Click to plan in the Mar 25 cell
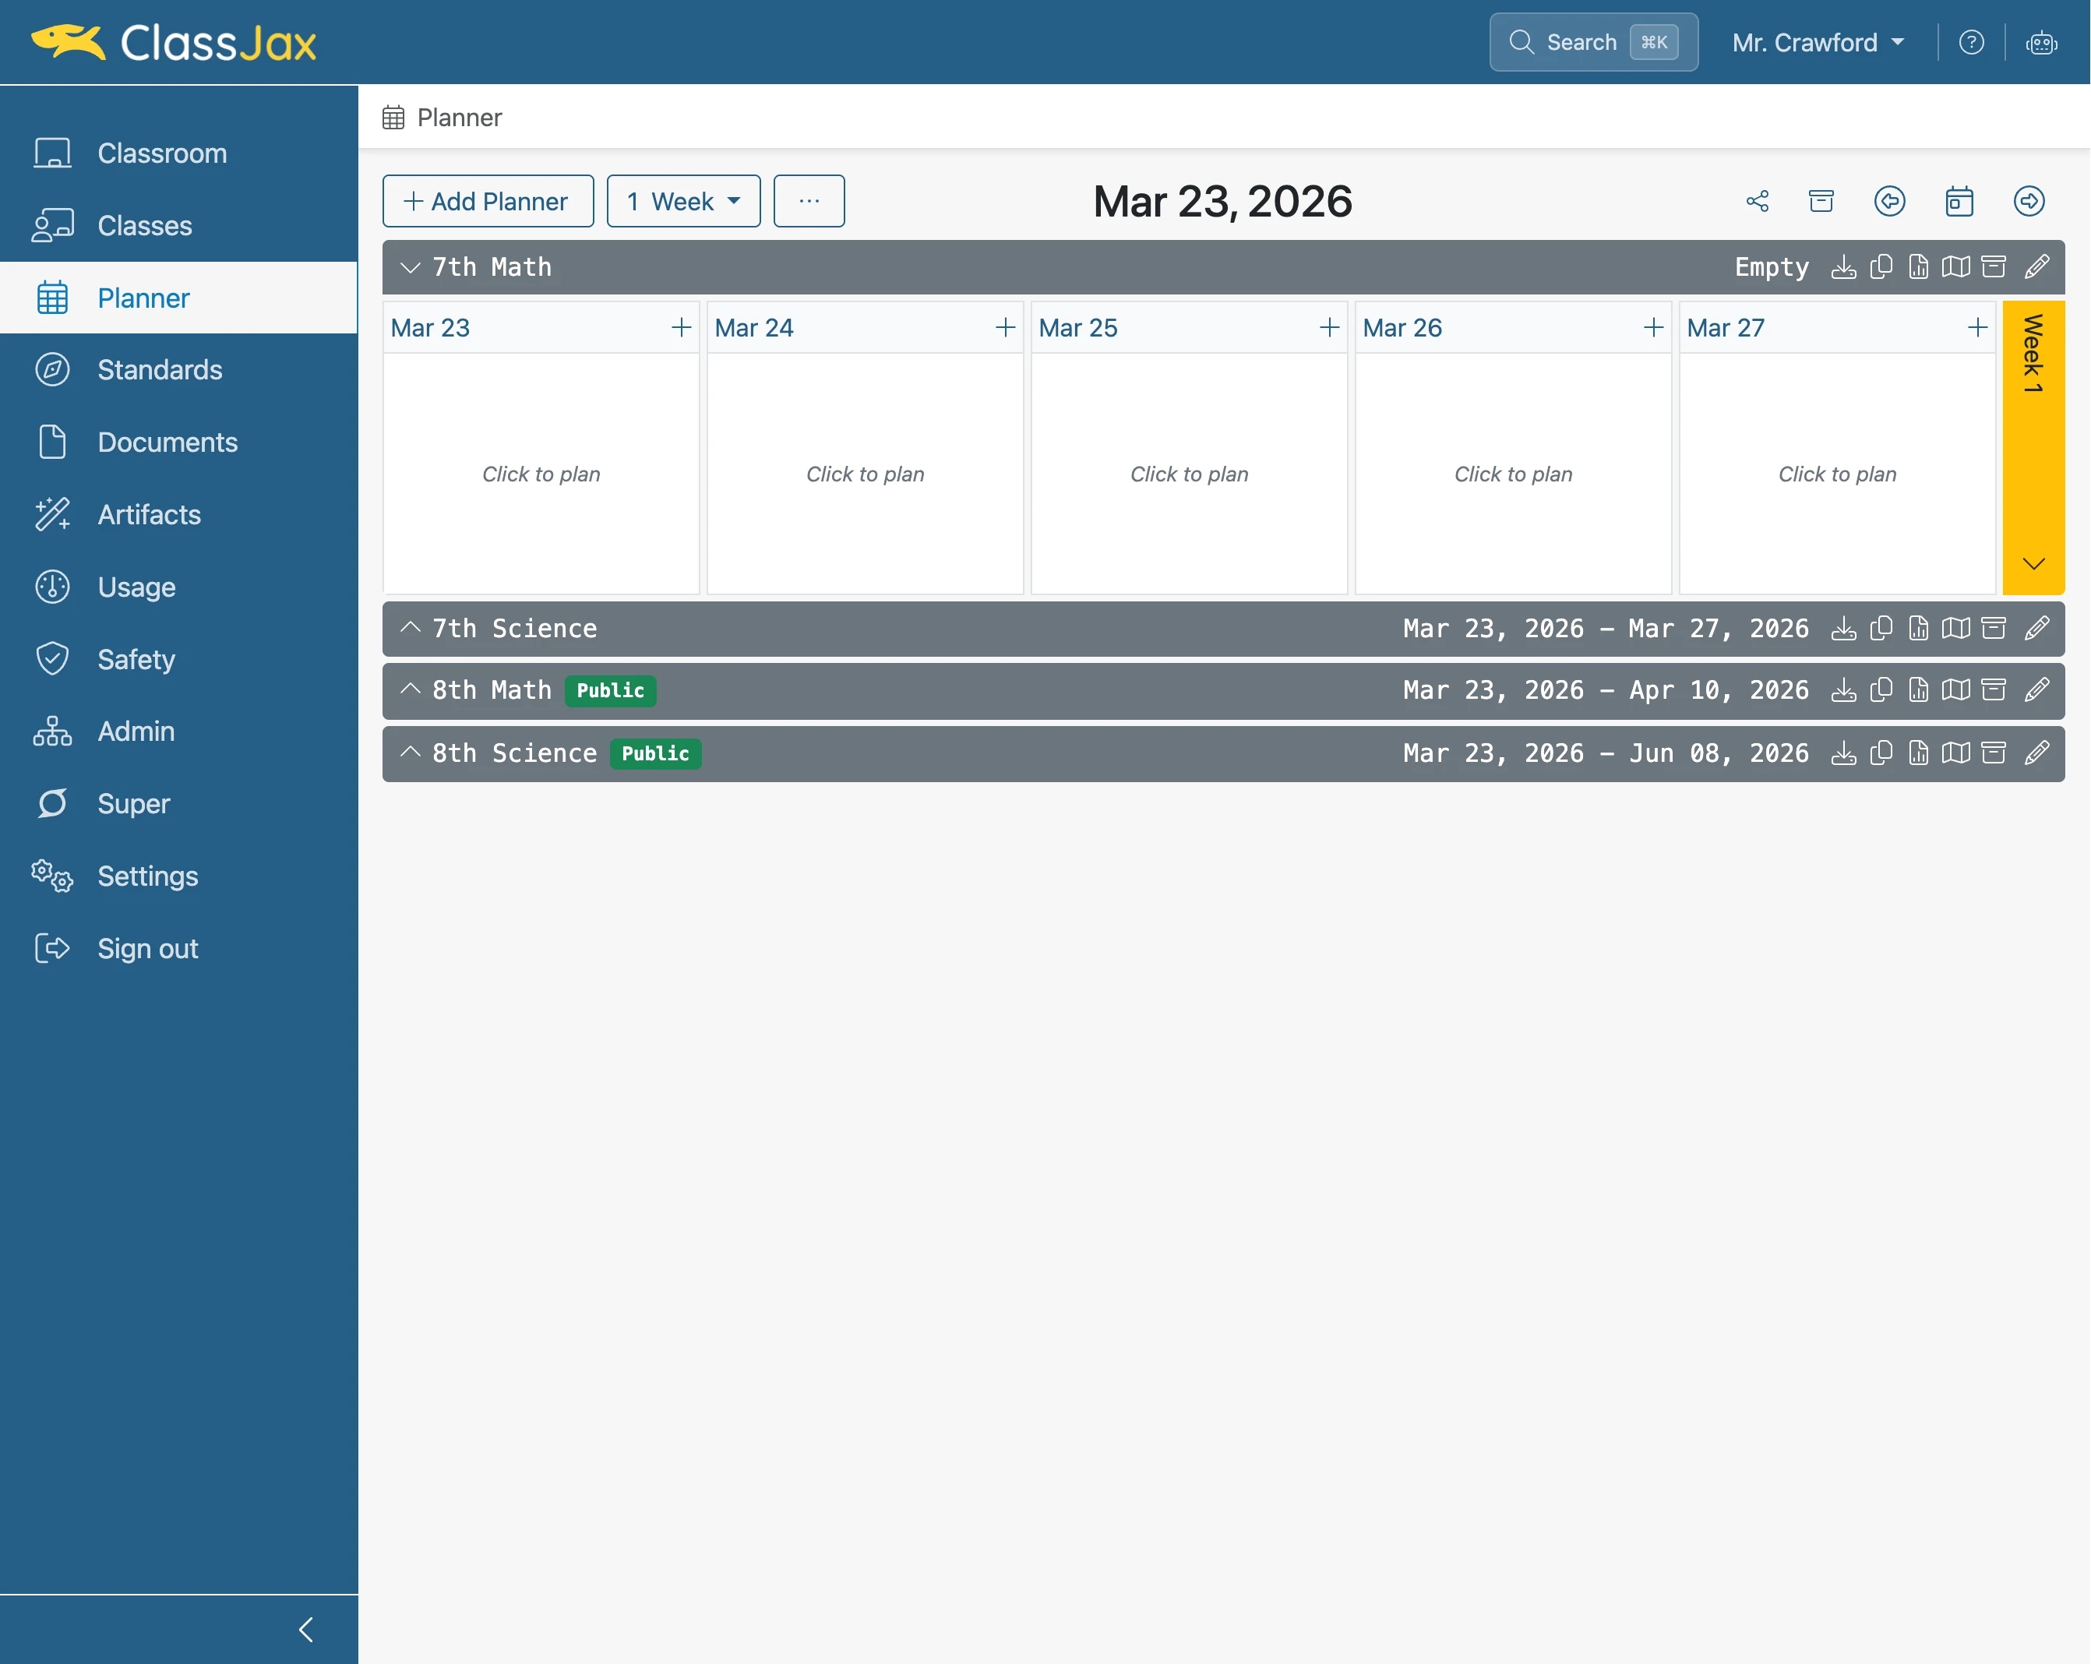 (1189, 473)
